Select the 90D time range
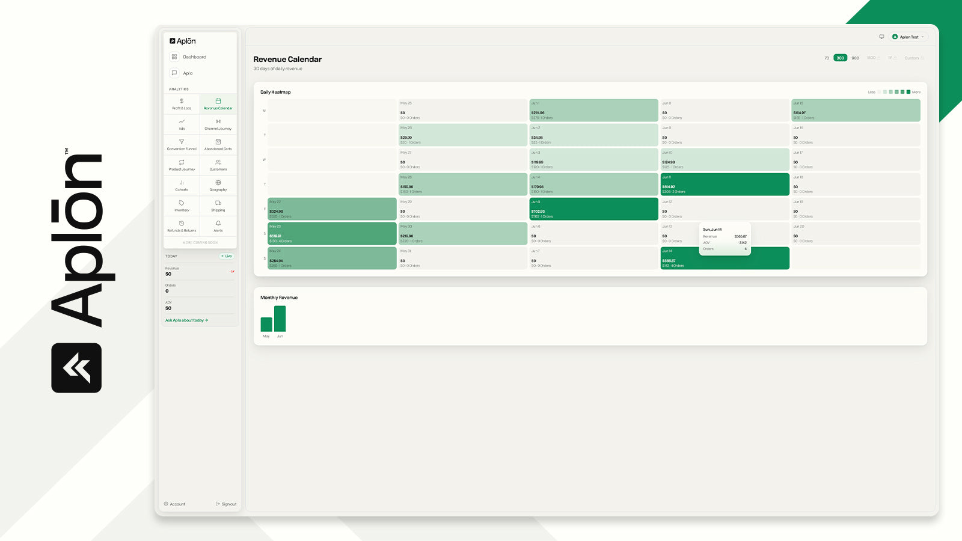Image resolution: width=962 pixels, height=541 pixels. coord(855,58)
